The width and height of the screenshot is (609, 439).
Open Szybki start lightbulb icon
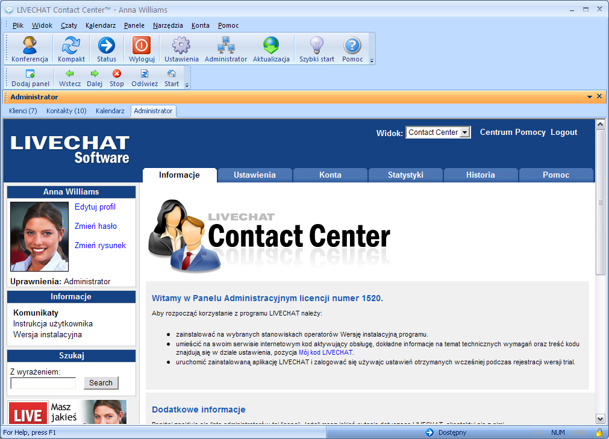[316, 49]
